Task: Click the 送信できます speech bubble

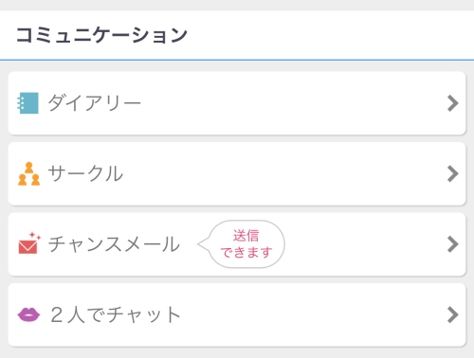Action: (242, 244)
